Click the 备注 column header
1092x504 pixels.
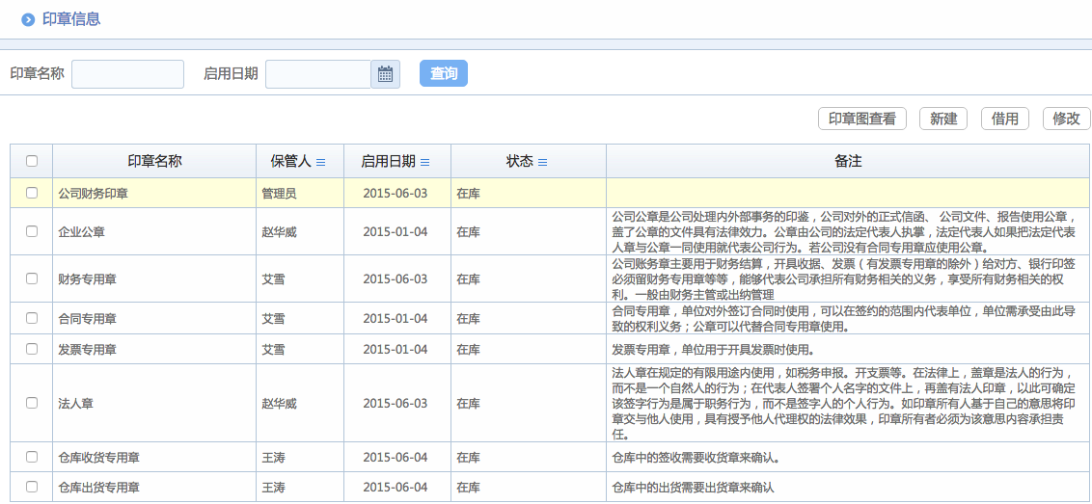(847, 161)
